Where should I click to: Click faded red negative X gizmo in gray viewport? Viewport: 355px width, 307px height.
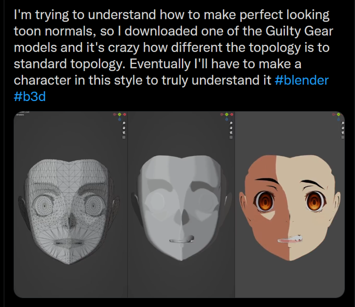[x=222, y=114]
